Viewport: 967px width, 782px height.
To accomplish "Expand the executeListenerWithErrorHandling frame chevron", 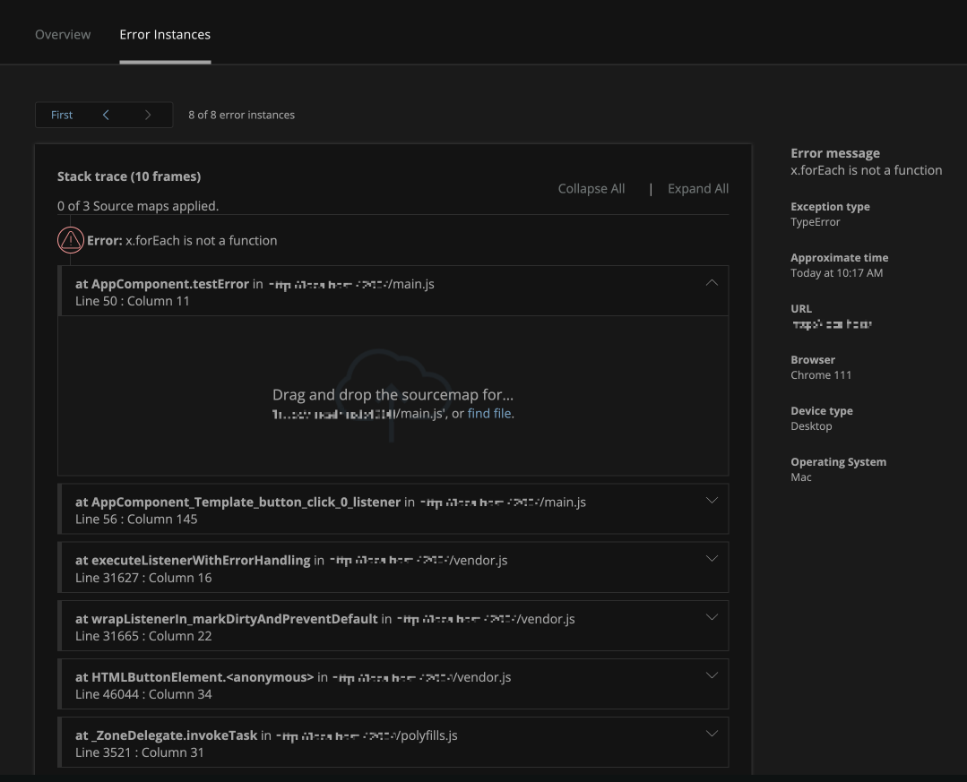I will [712, 558].
